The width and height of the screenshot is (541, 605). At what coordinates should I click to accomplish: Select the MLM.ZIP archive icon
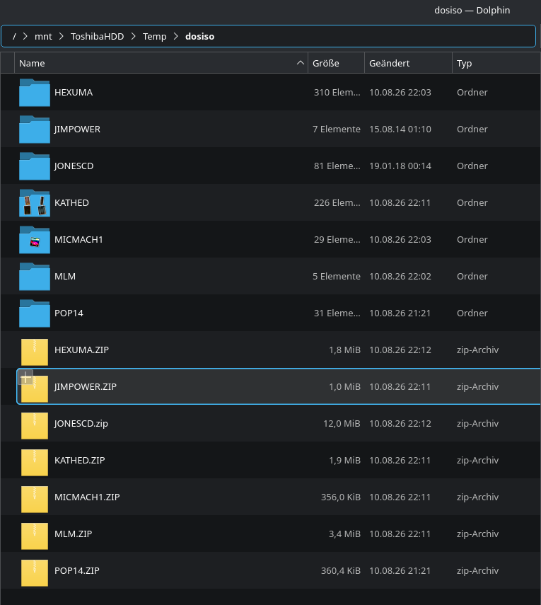tap(35, 536)
